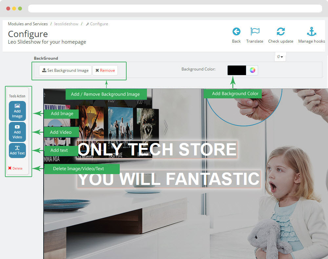Select the ONLY TECH STORE text layer
328x259 pixels.
[x=157, y=149]
